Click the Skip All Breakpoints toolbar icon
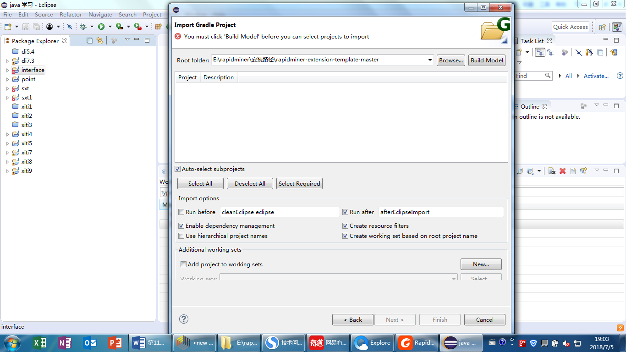Viewport: 626px width, 352px height. 70,27
